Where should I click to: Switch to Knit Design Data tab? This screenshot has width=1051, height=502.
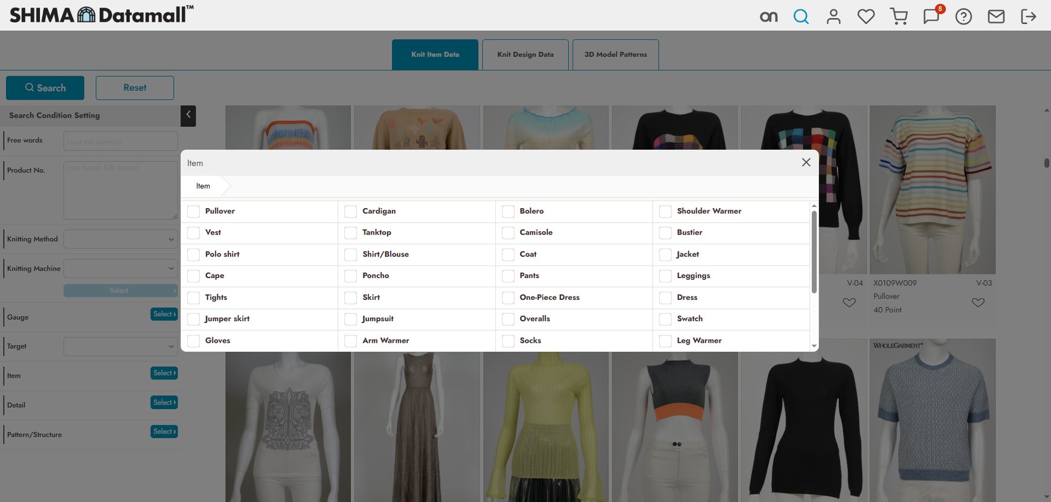[x=525, y=54]
